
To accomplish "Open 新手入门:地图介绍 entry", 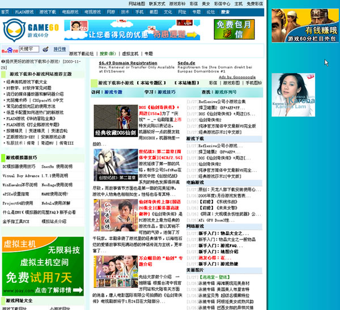I will click(218, 252).
